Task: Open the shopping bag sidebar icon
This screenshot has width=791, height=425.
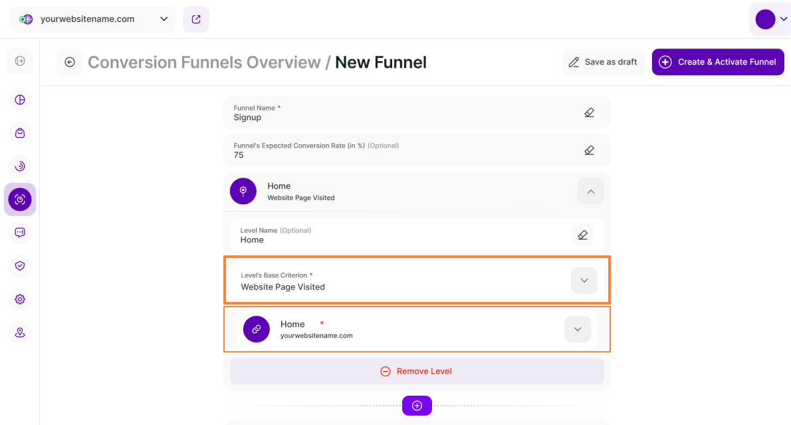Action: [20, 133]
